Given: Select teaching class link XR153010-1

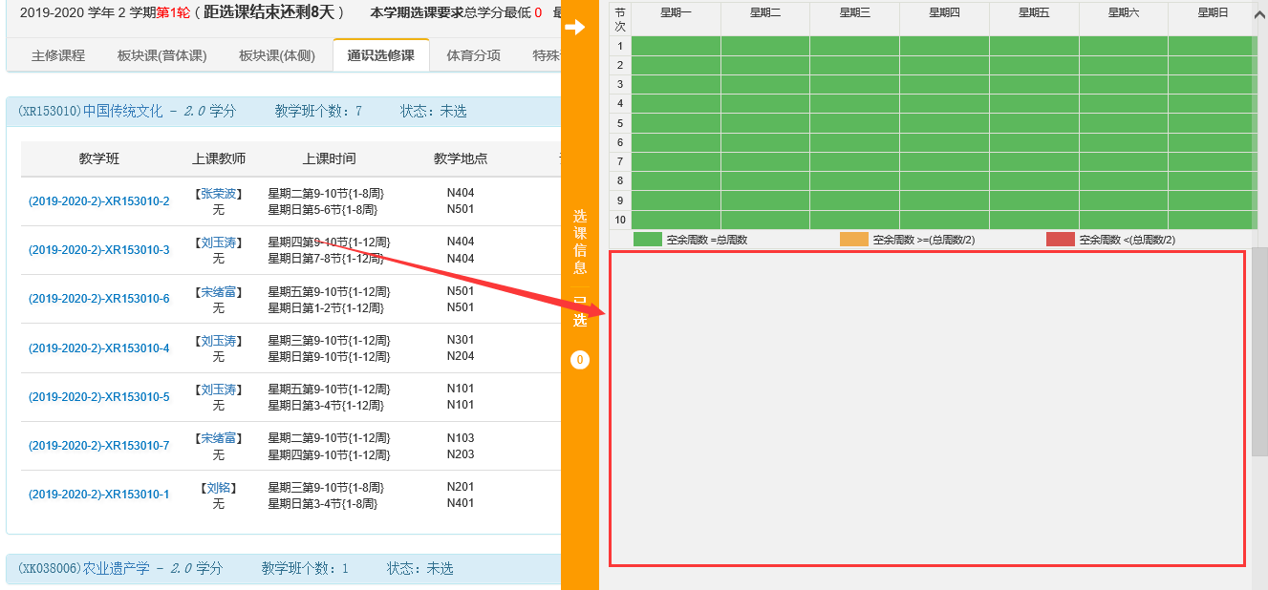Looking at the screenshot, I should pyautogui.click(x=98, y=495).
